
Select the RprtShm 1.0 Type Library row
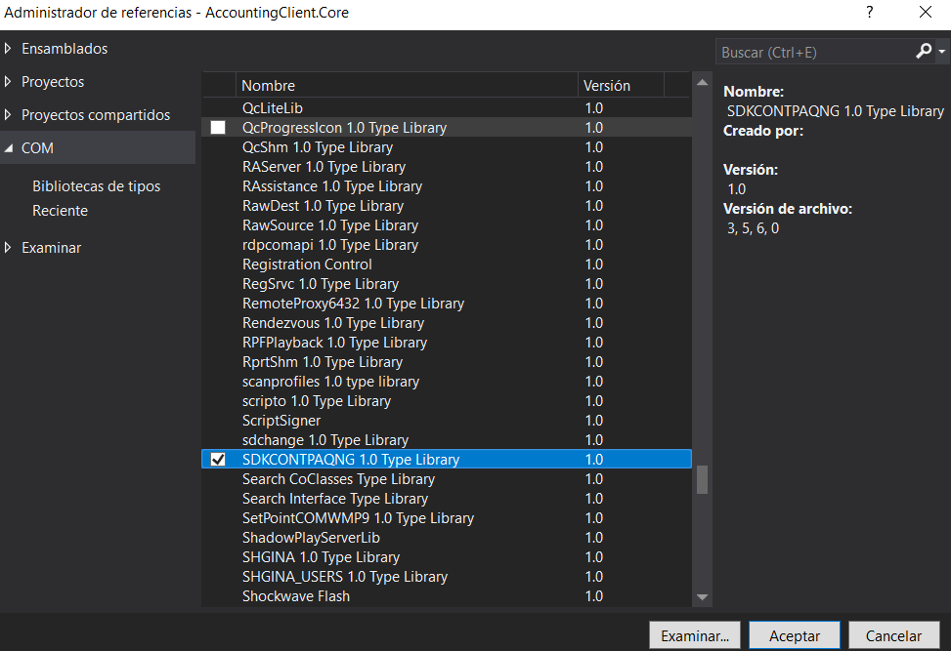click(447, 361)
